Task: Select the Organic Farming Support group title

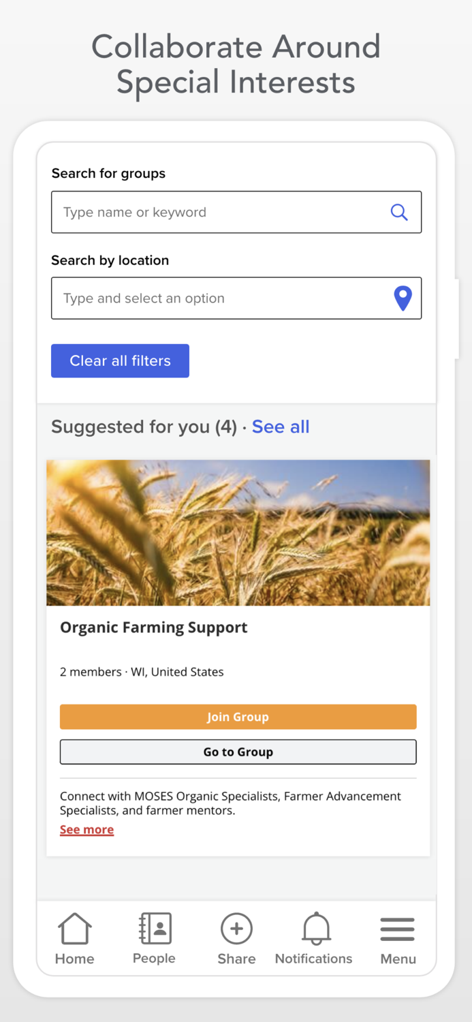Action: [153, 628]
